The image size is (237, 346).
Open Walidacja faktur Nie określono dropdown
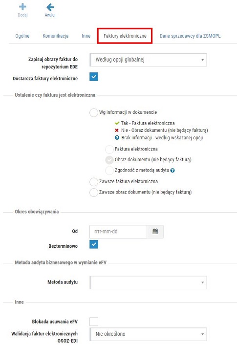click(x=148, y=334)
